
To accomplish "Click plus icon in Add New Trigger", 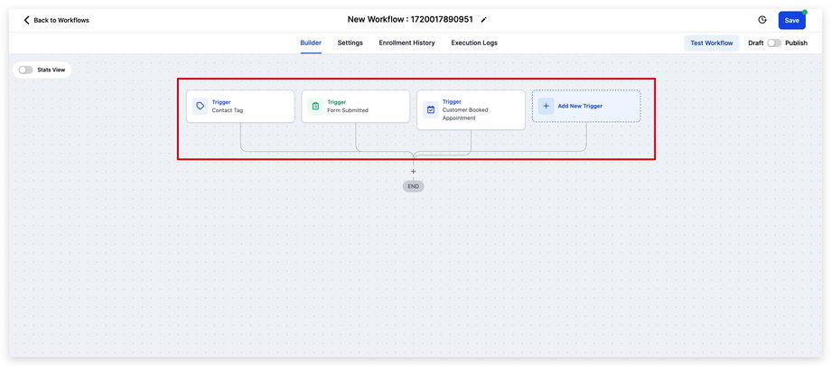I will [x=546, y=106].
